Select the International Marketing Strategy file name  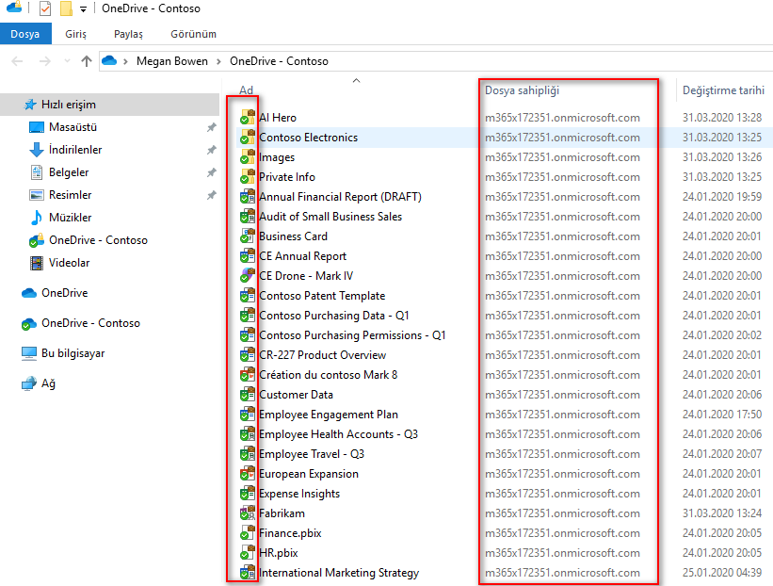point(339,573)
